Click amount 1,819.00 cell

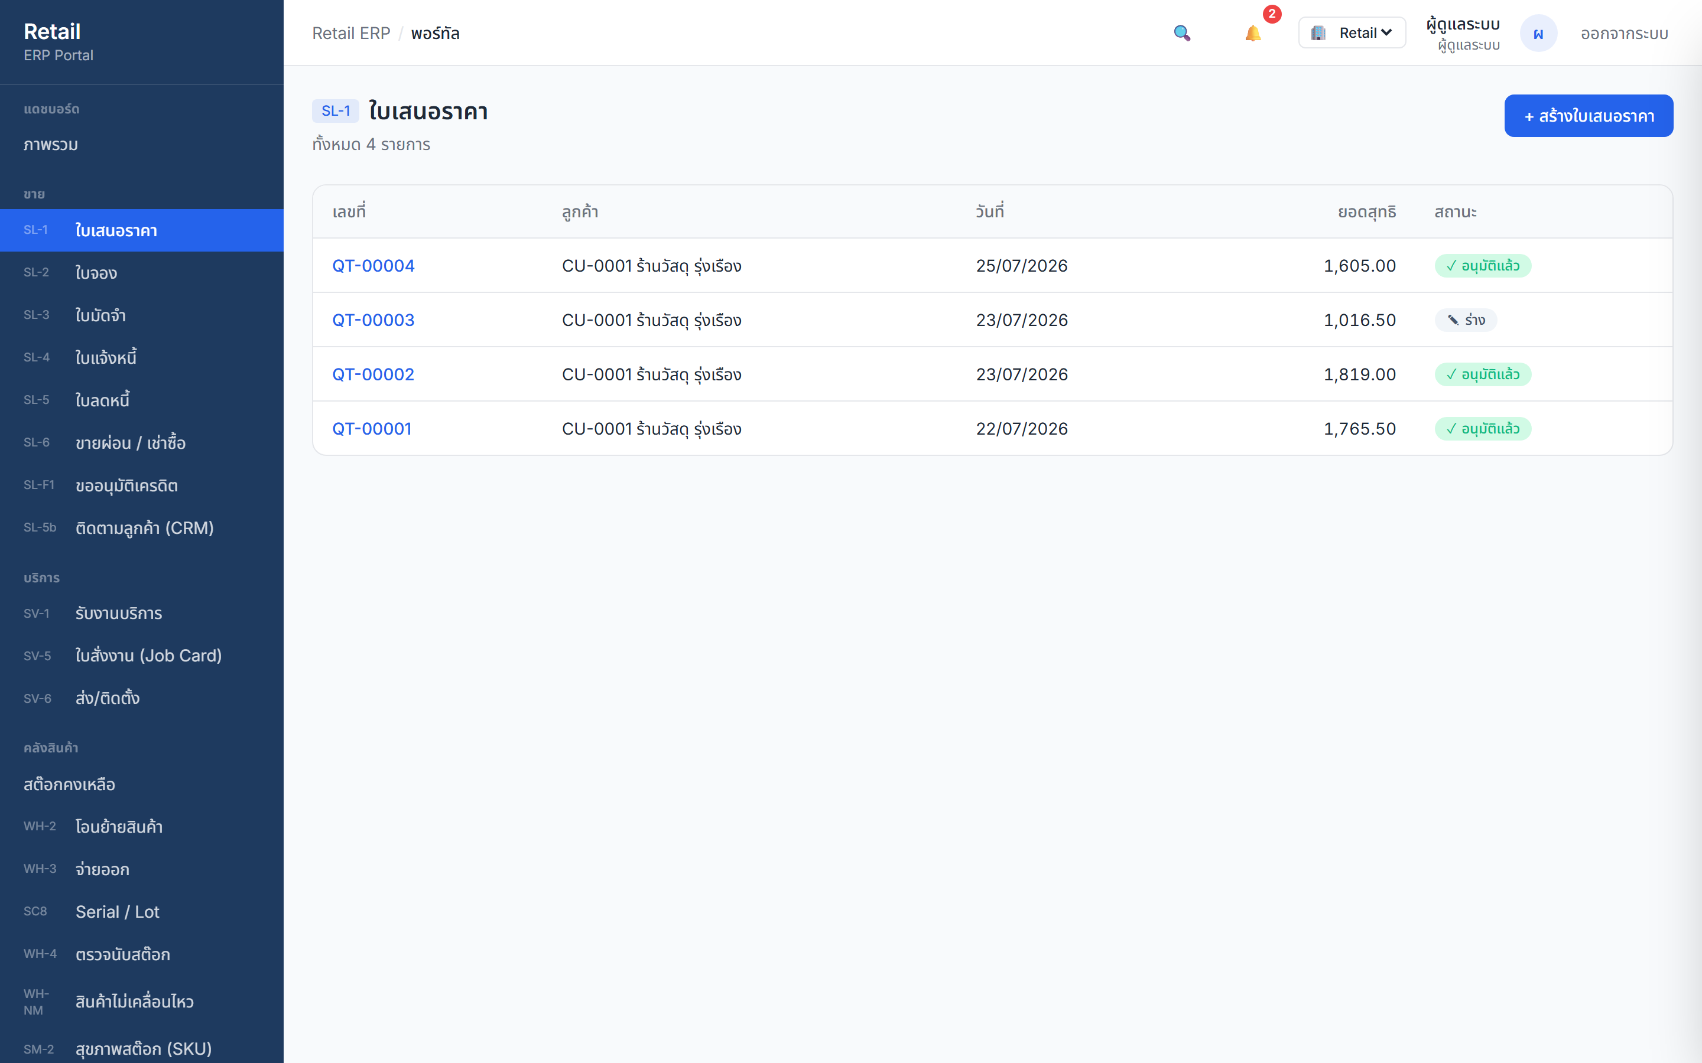[x=1359, y=374]
